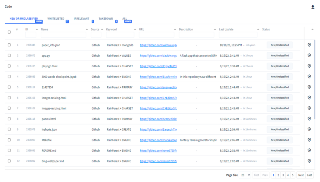Click shield icon in the inshorts.json row
Viewport: 320px width, 182px height.
tap(309, 129)
